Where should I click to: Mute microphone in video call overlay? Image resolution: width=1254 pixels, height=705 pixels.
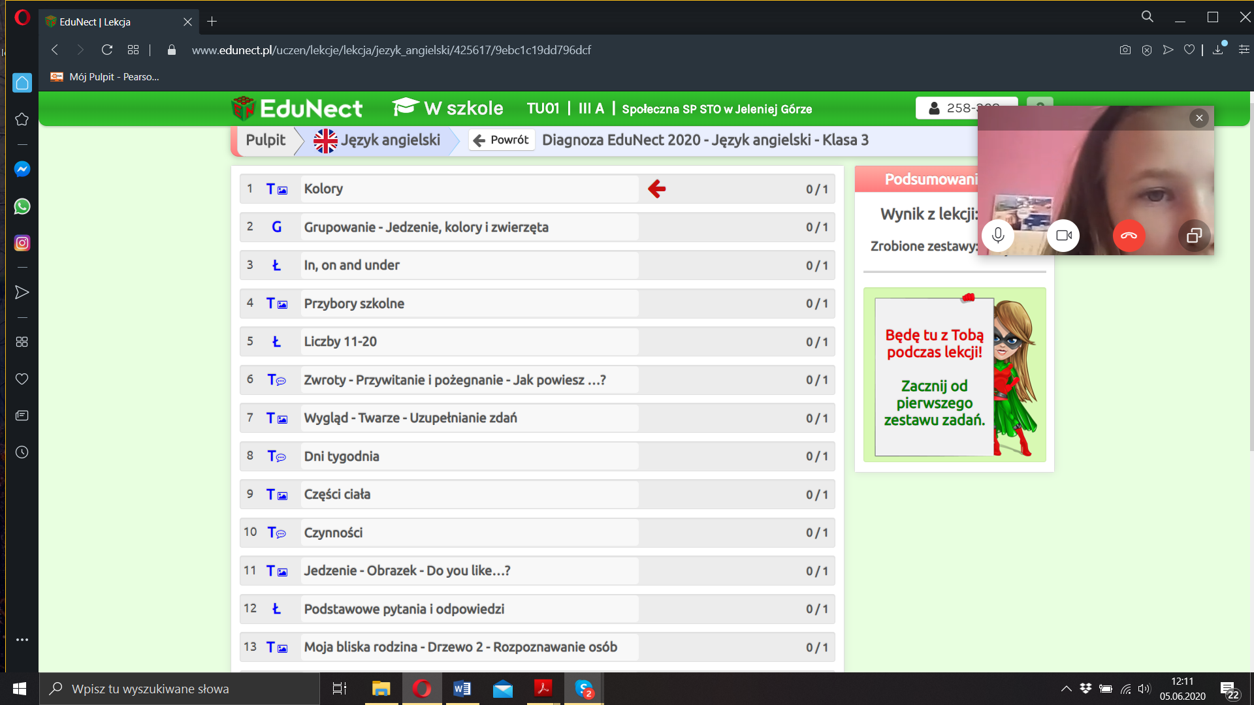coord(998,236)
